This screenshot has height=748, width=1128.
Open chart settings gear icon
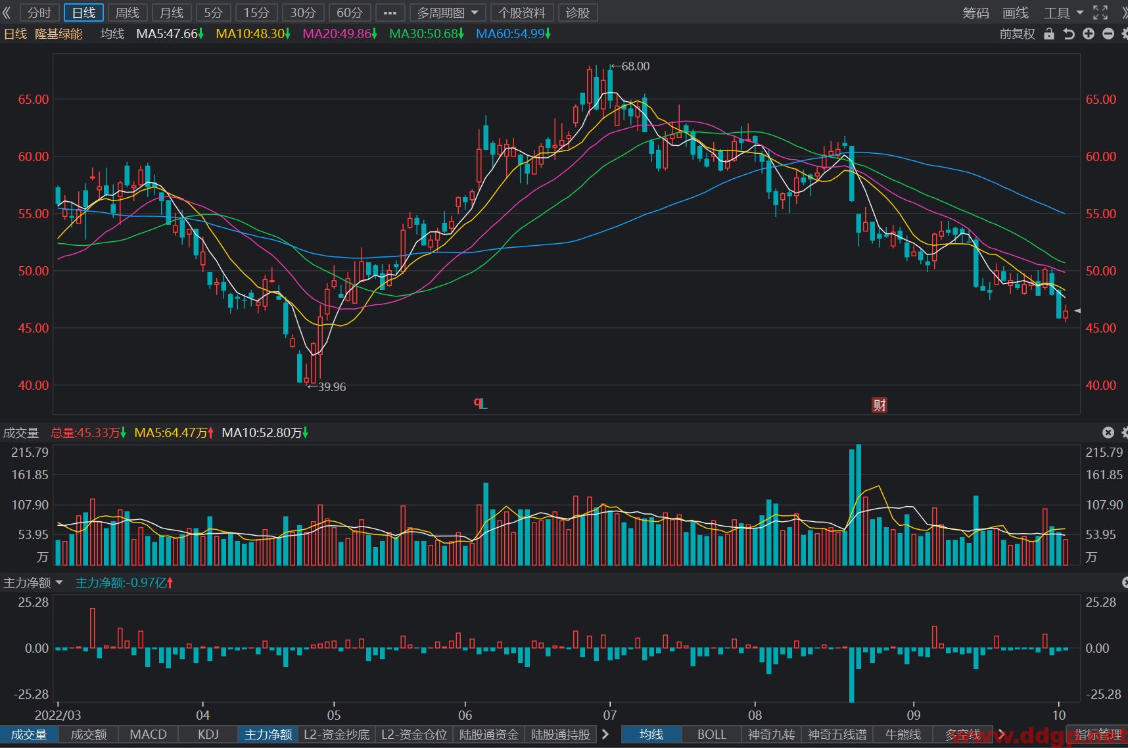[1125, 34]
